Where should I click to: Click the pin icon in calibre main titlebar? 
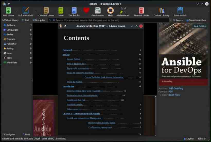(8, 4)
